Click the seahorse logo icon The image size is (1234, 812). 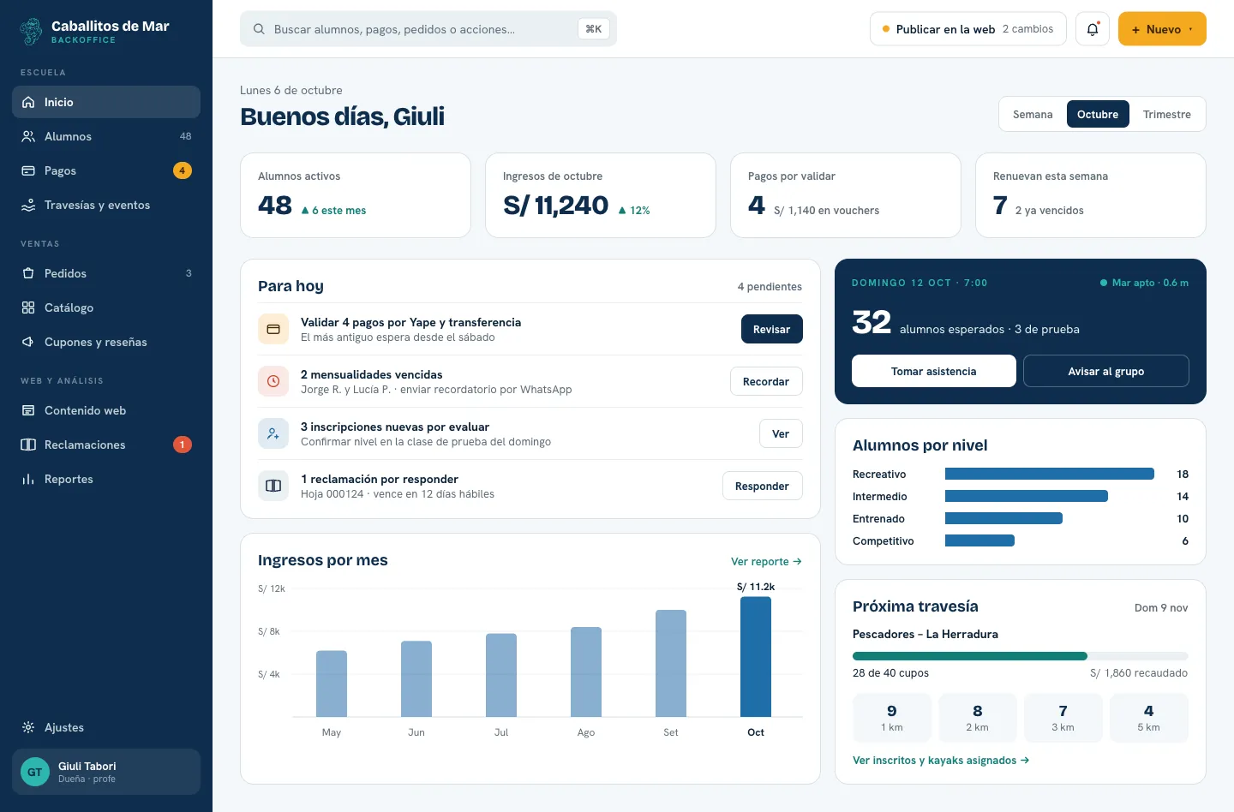[31, 32]
